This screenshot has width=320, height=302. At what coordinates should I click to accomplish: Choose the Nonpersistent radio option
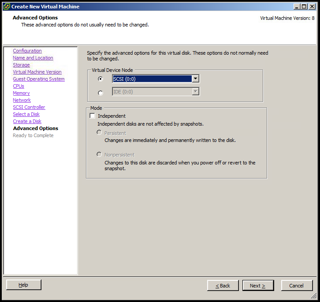(99, 154)
